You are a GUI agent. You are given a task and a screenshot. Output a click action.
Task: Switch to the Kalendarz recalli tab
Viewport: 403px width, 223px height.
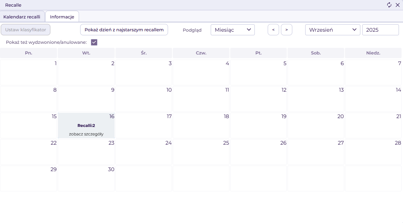(22, 17)
